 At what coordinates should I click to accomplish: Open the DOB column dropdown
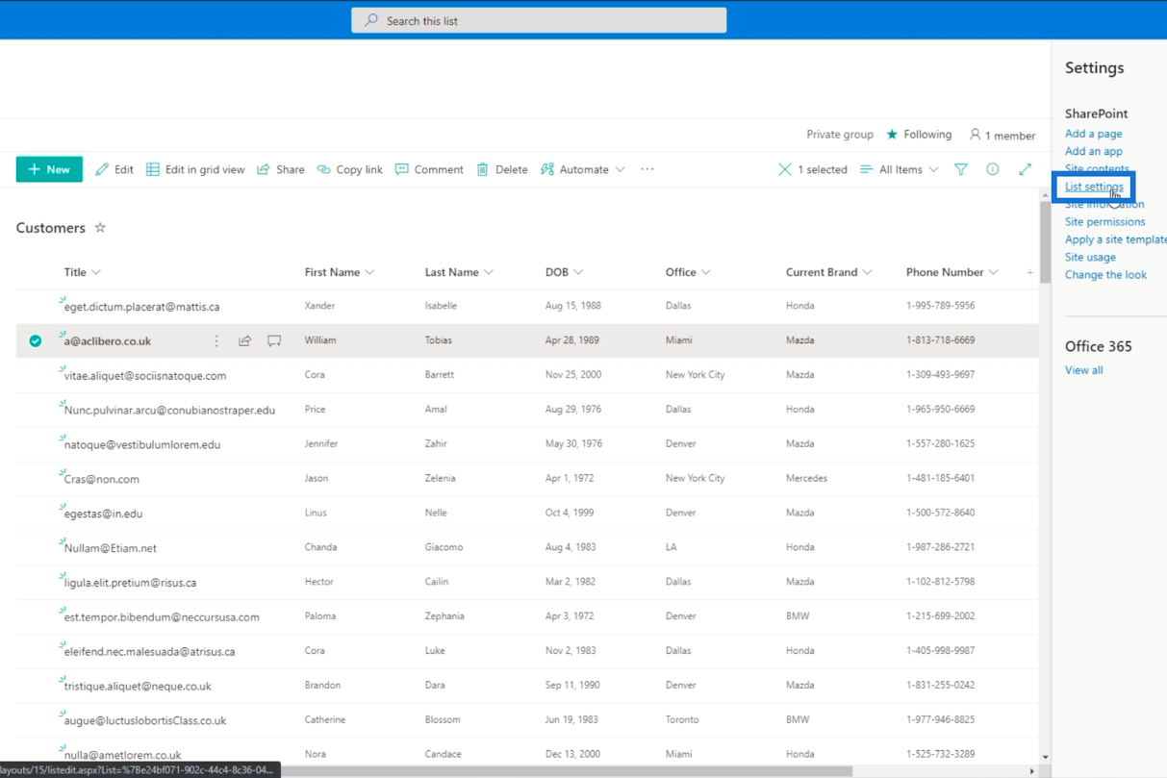coord(578,272)
